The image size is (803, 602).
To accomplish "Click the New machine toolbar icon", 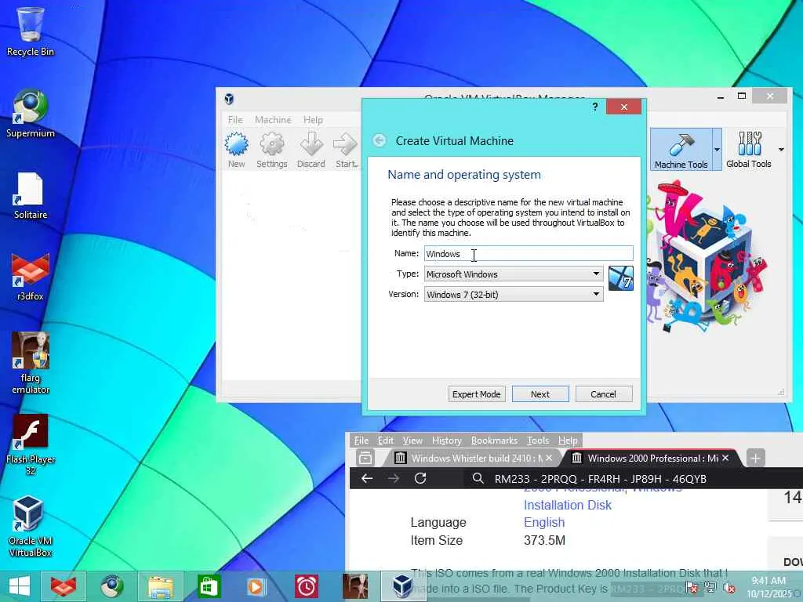I will click(x=236, y=150).
